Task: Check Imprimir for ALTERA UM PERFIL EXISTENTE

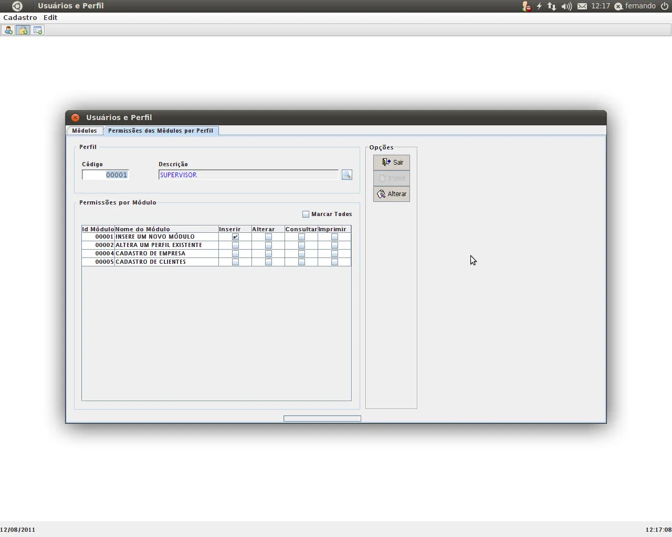Action: coord(334,245)
